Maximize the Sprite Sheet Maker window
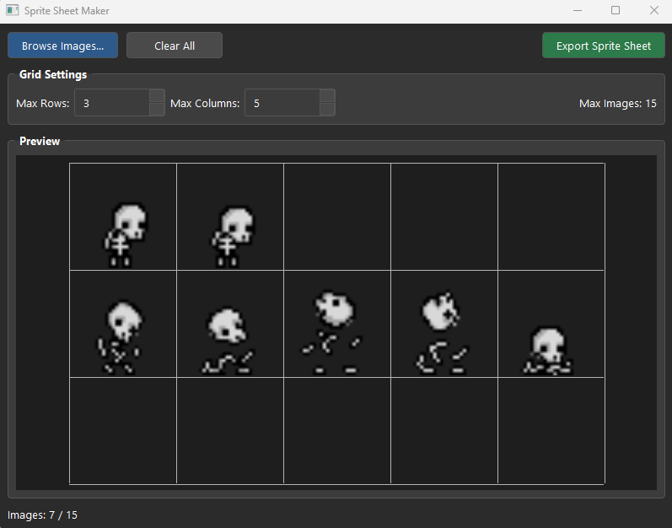The height and width of the screenshot is (528, 672). [x=616, y=10]
